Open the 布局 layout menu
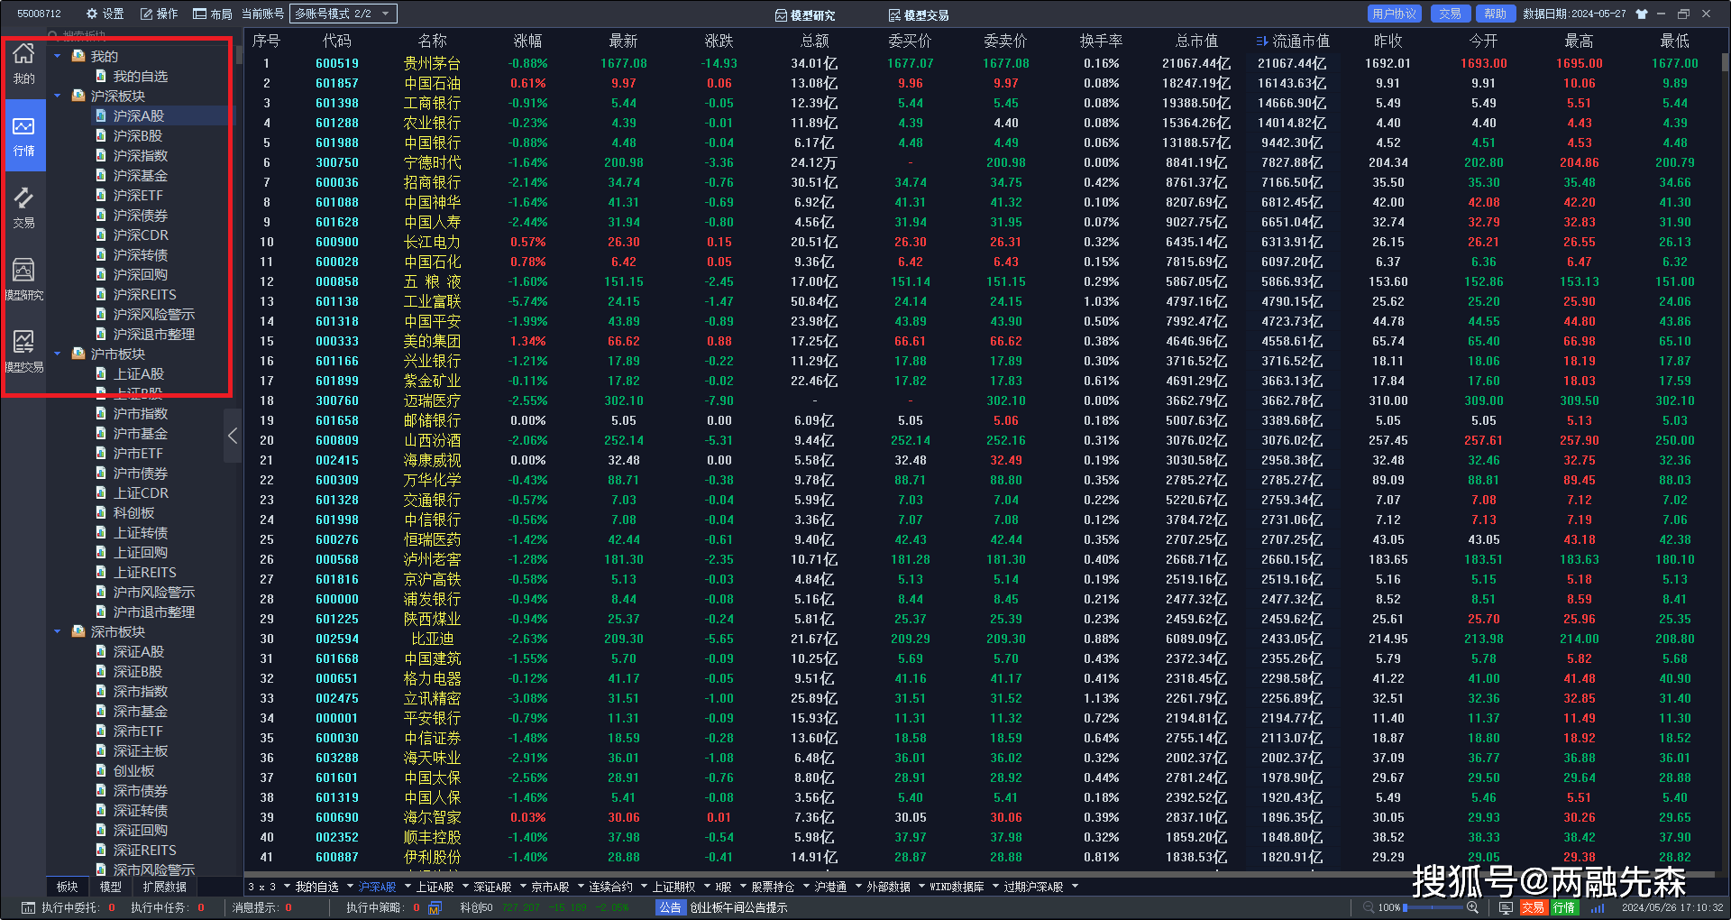Image resolution: width=1731 pixels, height=920 pixels. tap(213, 14)
